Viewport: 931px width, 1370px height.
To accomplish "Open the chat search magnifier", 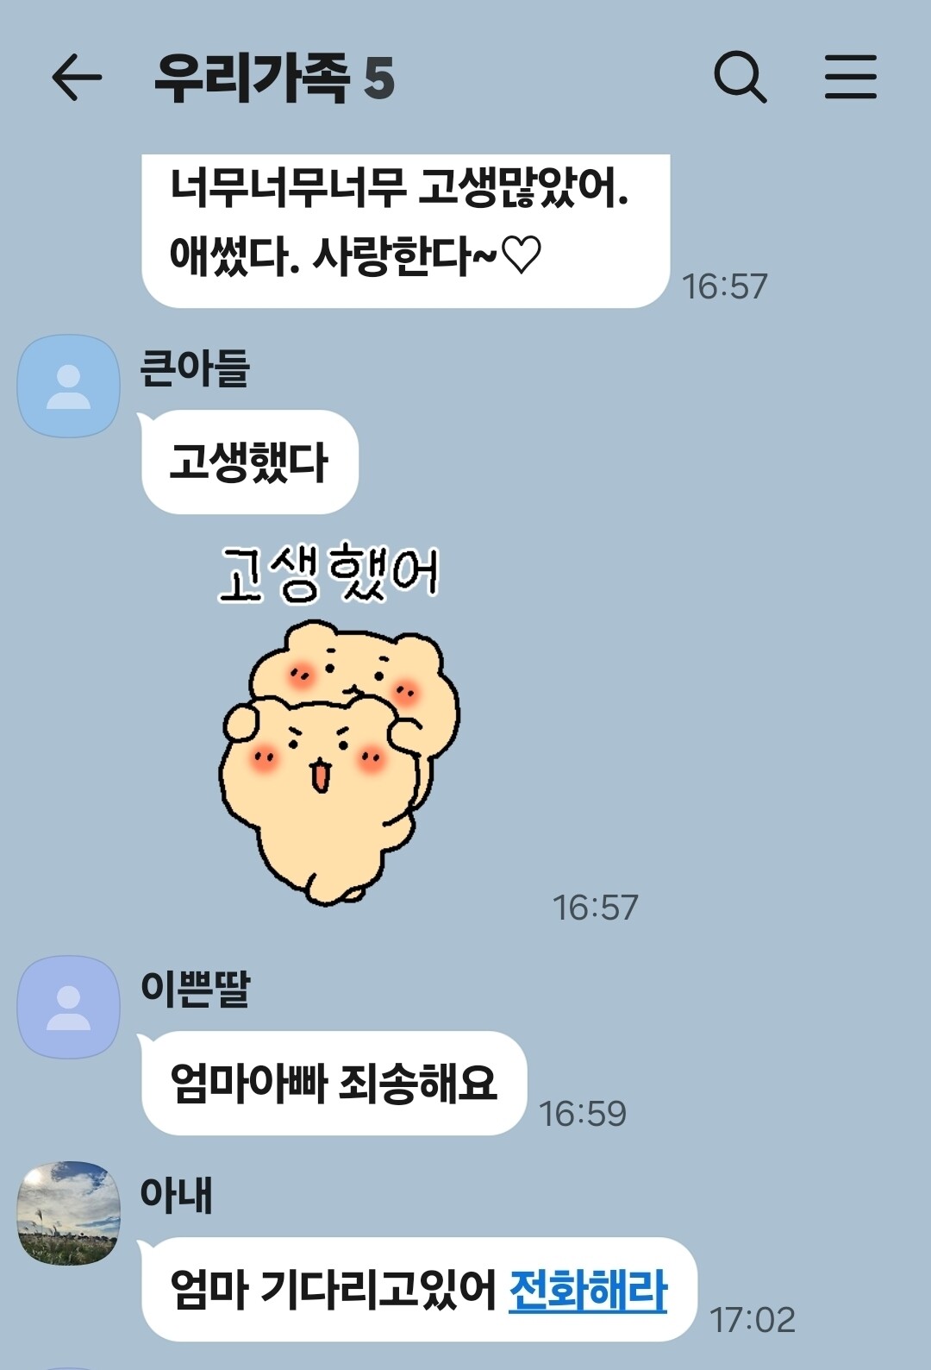I will (x=740, y=78).
